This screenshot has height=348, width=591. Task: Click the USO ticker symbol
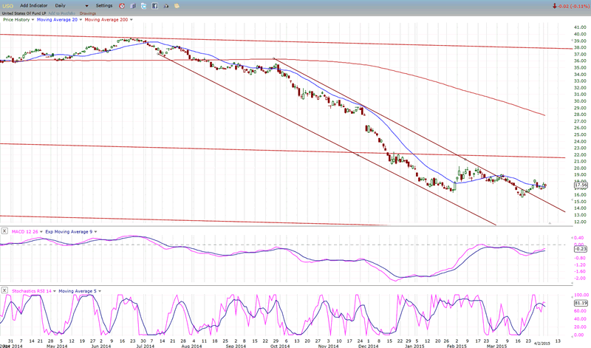point(8,5)
